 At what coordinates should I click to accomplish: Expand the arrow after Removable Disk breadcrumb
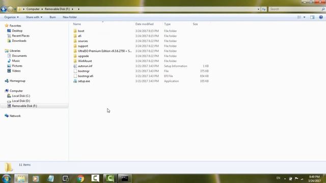point(72,9)
